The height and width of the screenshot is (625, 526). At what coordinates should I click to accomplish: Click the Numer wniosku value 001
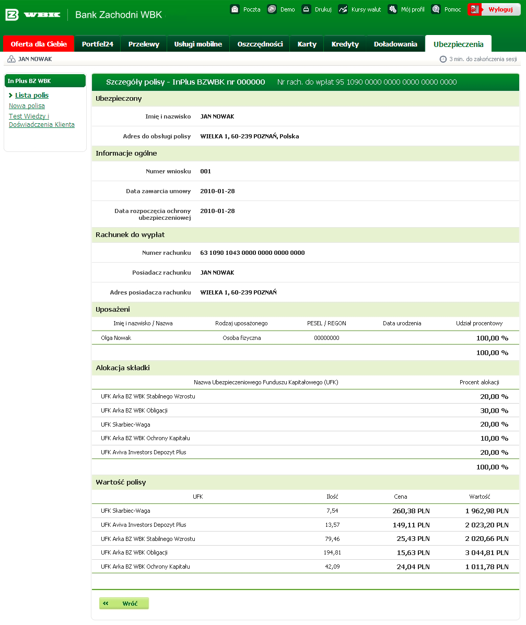pos(205,171)
